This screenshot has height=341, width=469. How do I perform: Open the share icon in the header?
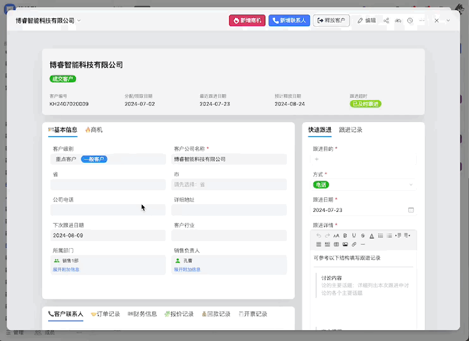point(386,20)
